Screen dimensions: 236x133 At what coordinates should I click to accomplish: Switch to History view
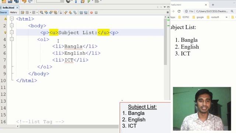click(x=14, y=12)
